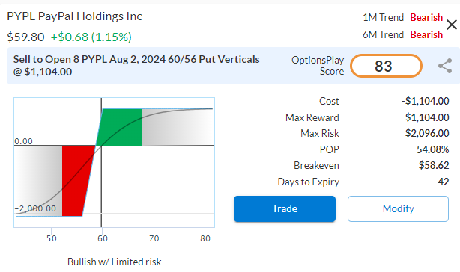Click the Cost -$1,104.00 value

[x=425, y=101]
